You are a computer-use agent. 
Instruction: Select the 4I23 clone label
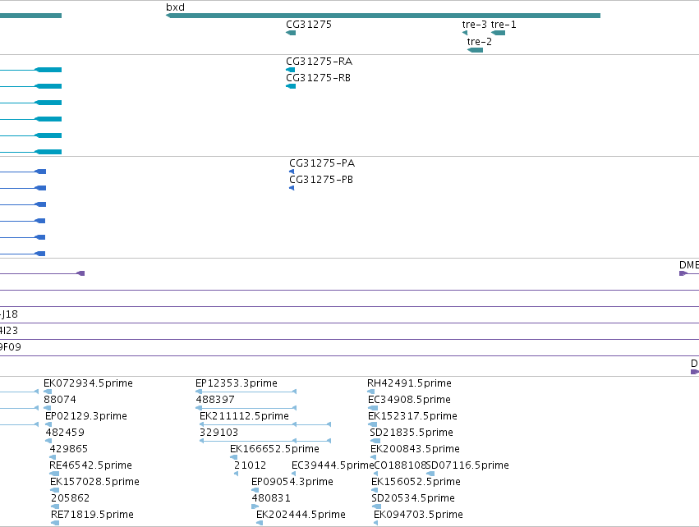9,331
